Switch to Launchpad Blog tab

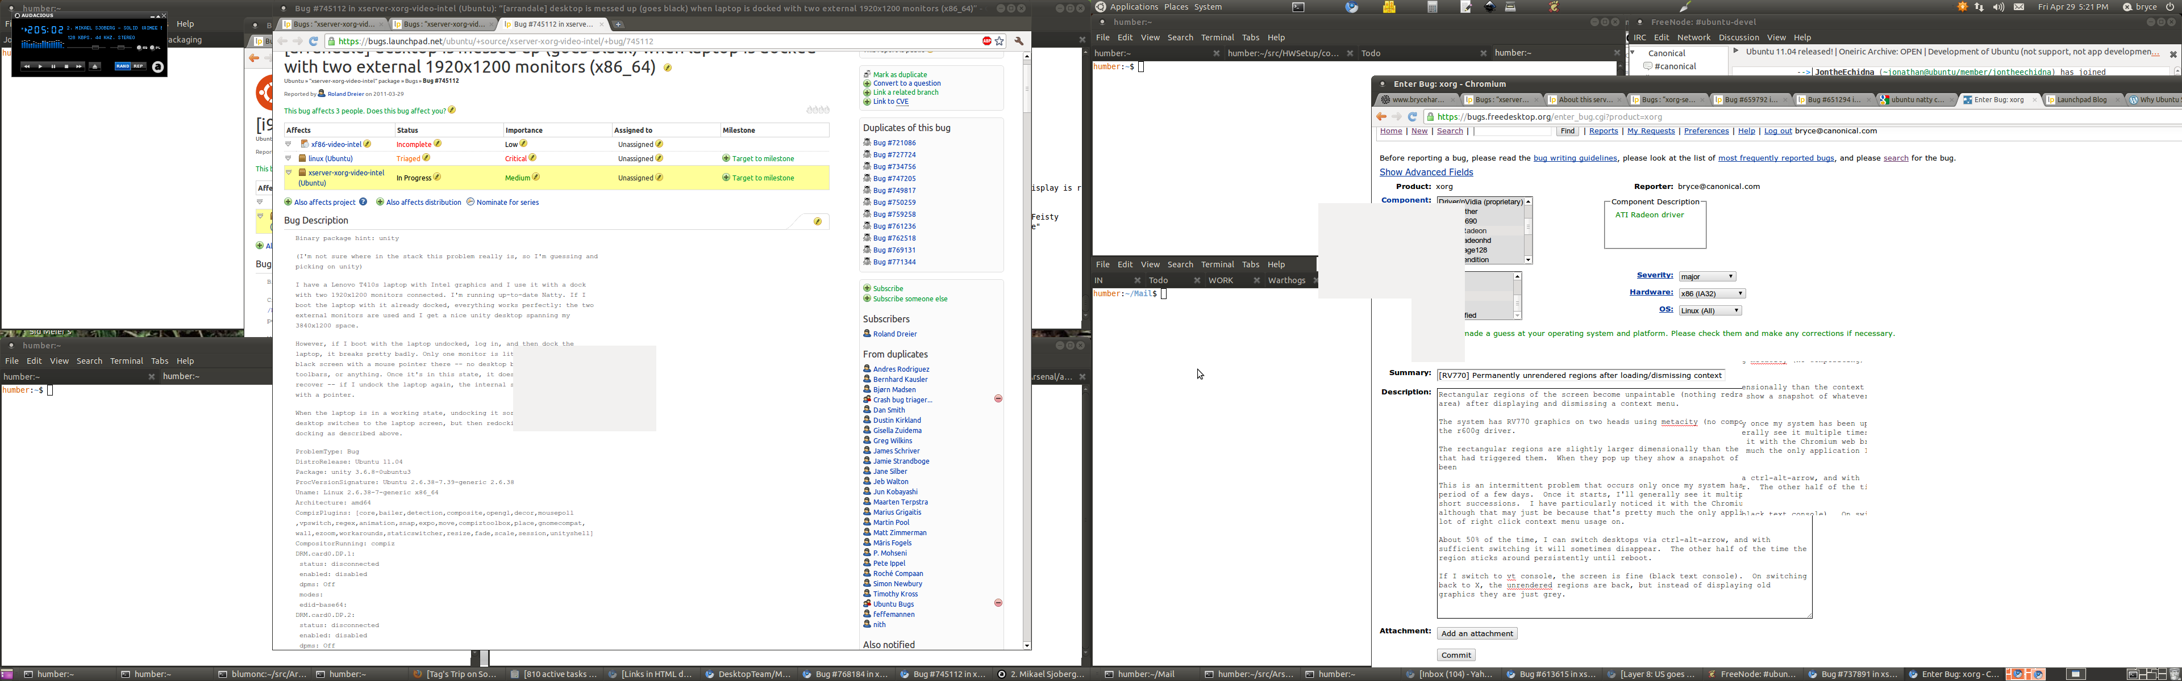(x=2080, y=100)
